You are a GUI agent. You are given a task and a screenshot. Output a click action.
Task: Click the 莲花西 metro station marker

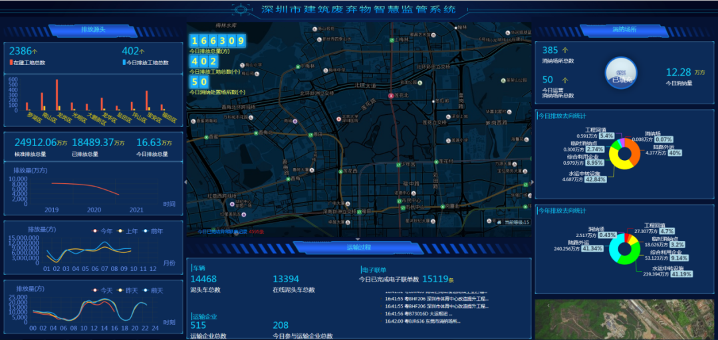[x=340, y=171]
